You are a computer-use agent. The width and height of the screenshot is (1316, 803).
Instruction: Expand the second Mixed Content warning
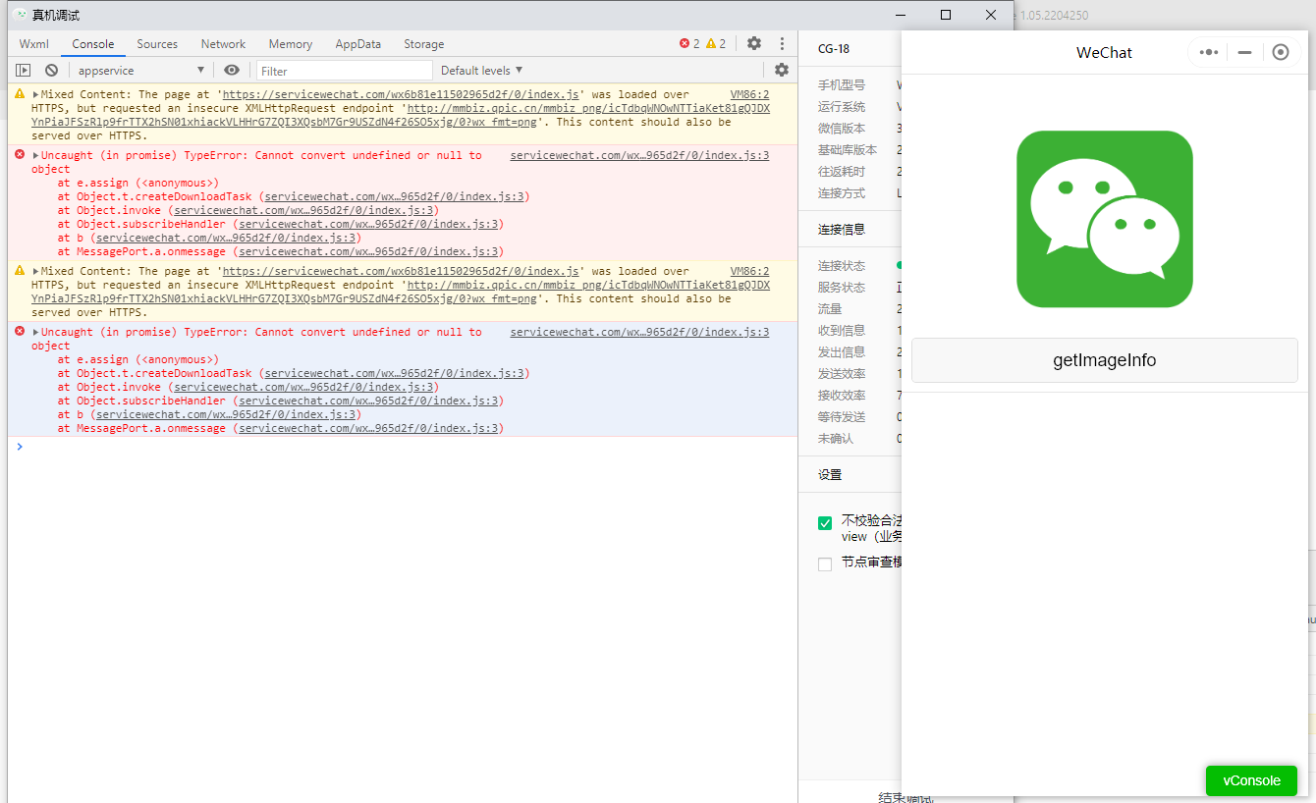tap(36, 272)
